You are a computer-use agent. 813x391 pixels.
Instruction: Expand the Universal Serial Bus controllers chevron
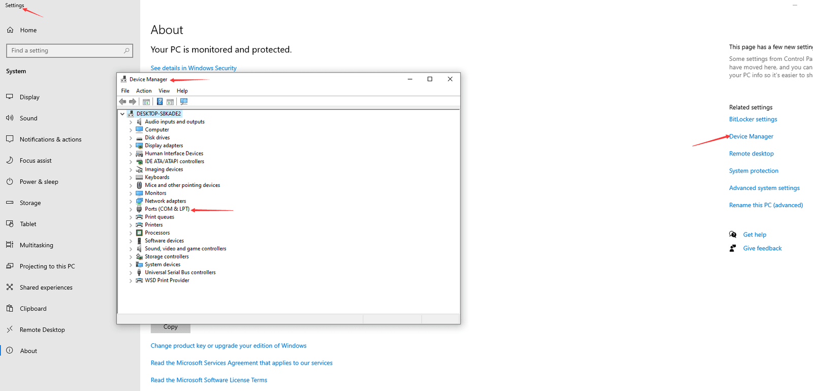click(131, 273)
